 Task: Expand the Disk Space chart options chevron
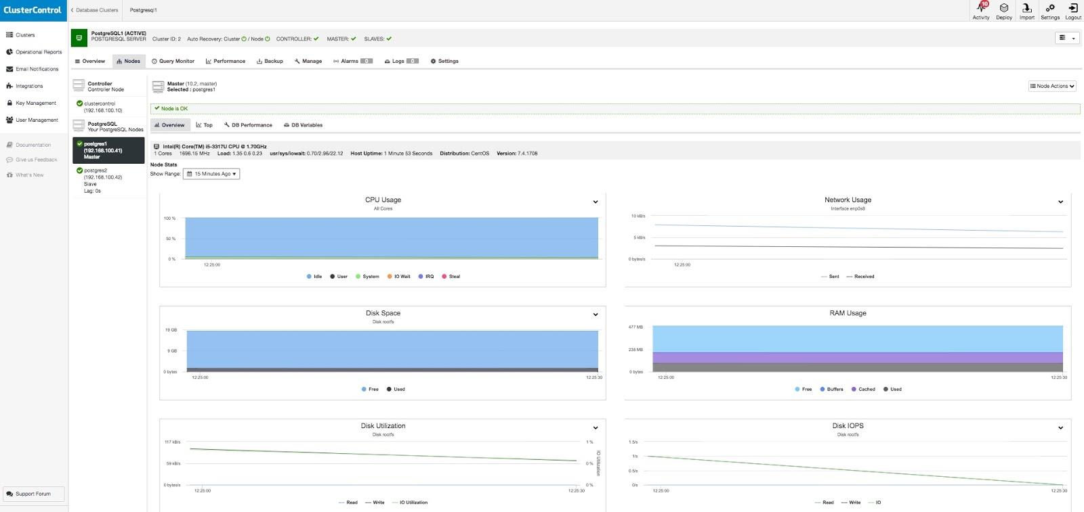click(596, 315)
